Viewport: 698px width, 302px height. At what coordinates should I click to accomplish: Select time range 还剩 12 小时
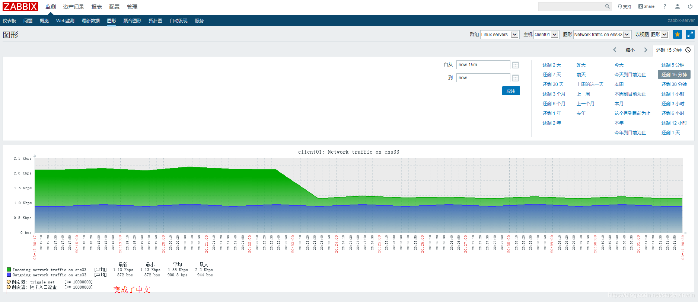[674, 123]
